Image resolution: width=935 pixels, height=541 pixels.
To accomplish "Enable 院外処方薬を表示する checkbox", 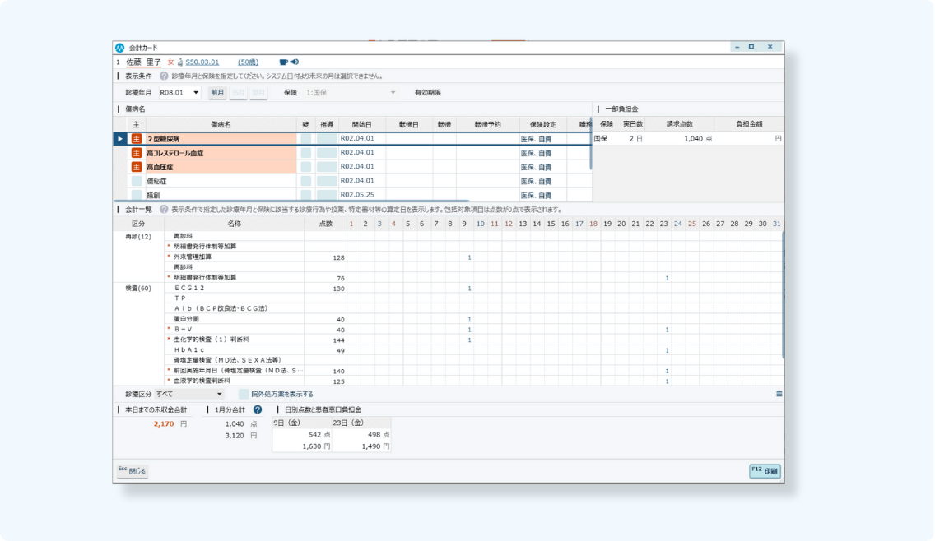I will [x=244, y=395].
